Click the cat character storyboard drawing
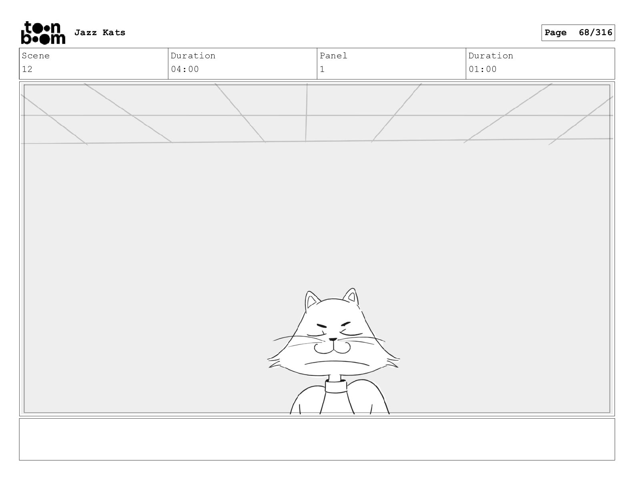The height and width of the screenshot is (489, 634). coord(334,351)
